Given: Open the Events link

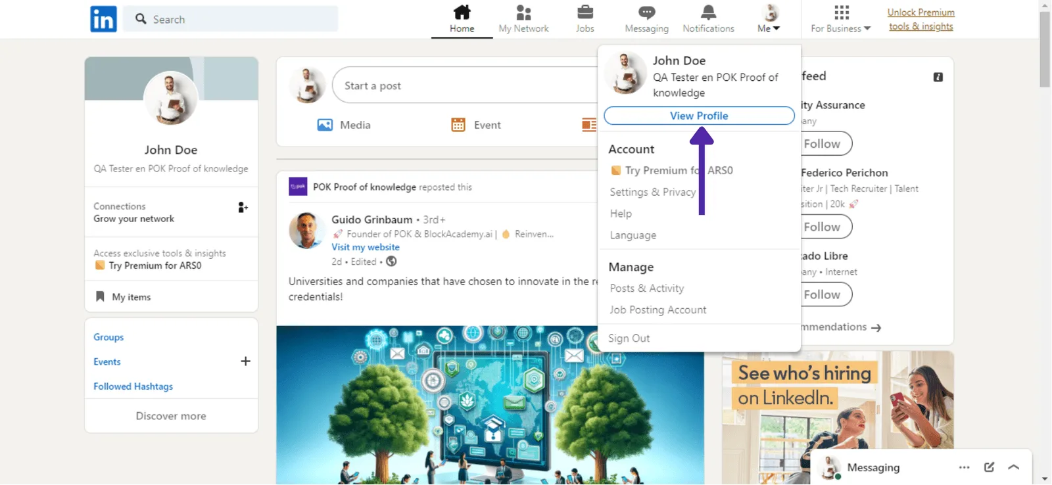Looking at the screenshot, I should (107, 362).
